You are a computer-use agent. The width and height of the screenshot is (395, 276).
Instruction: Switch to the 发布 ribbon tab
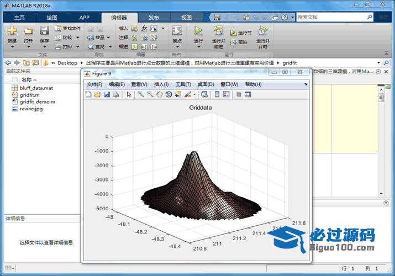click(154, 18)
